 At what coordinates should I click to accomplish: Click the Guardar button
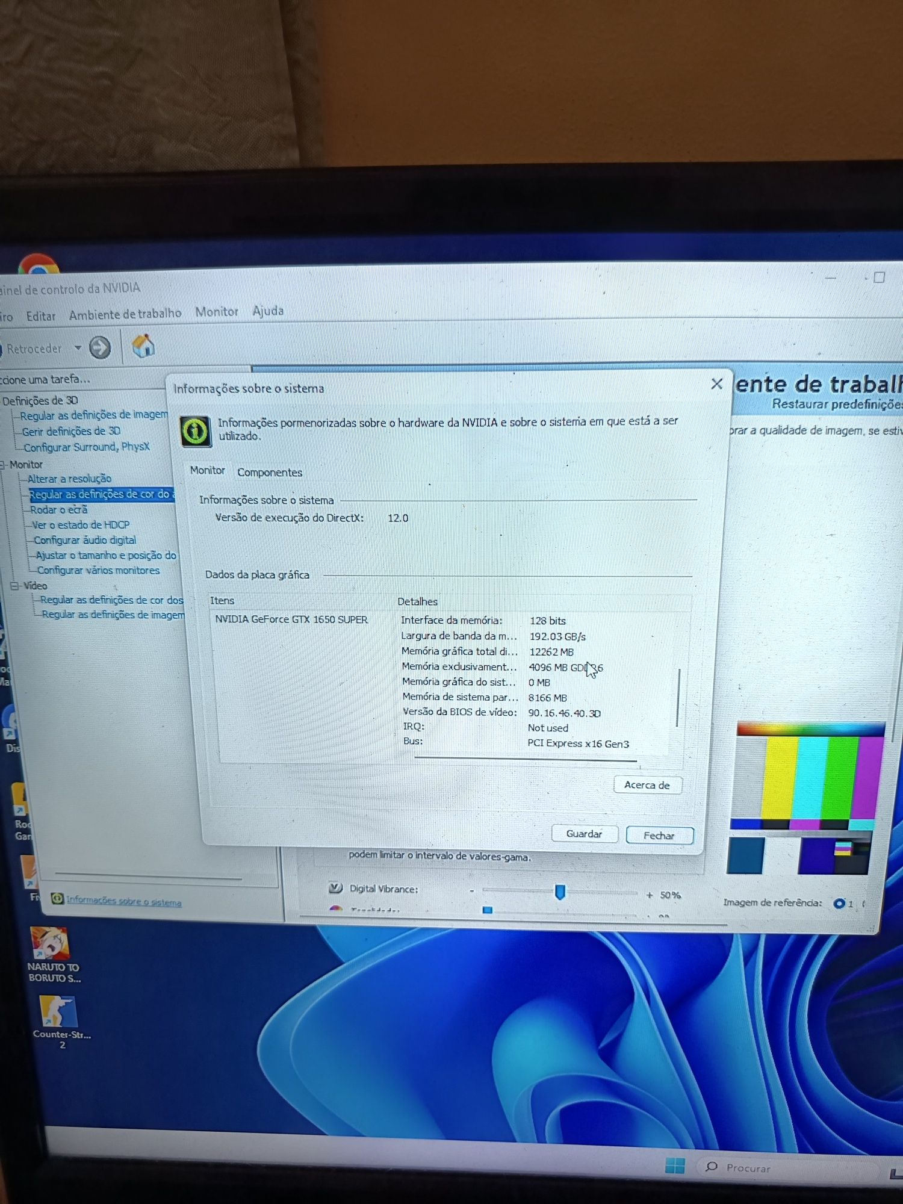point(584,834)
